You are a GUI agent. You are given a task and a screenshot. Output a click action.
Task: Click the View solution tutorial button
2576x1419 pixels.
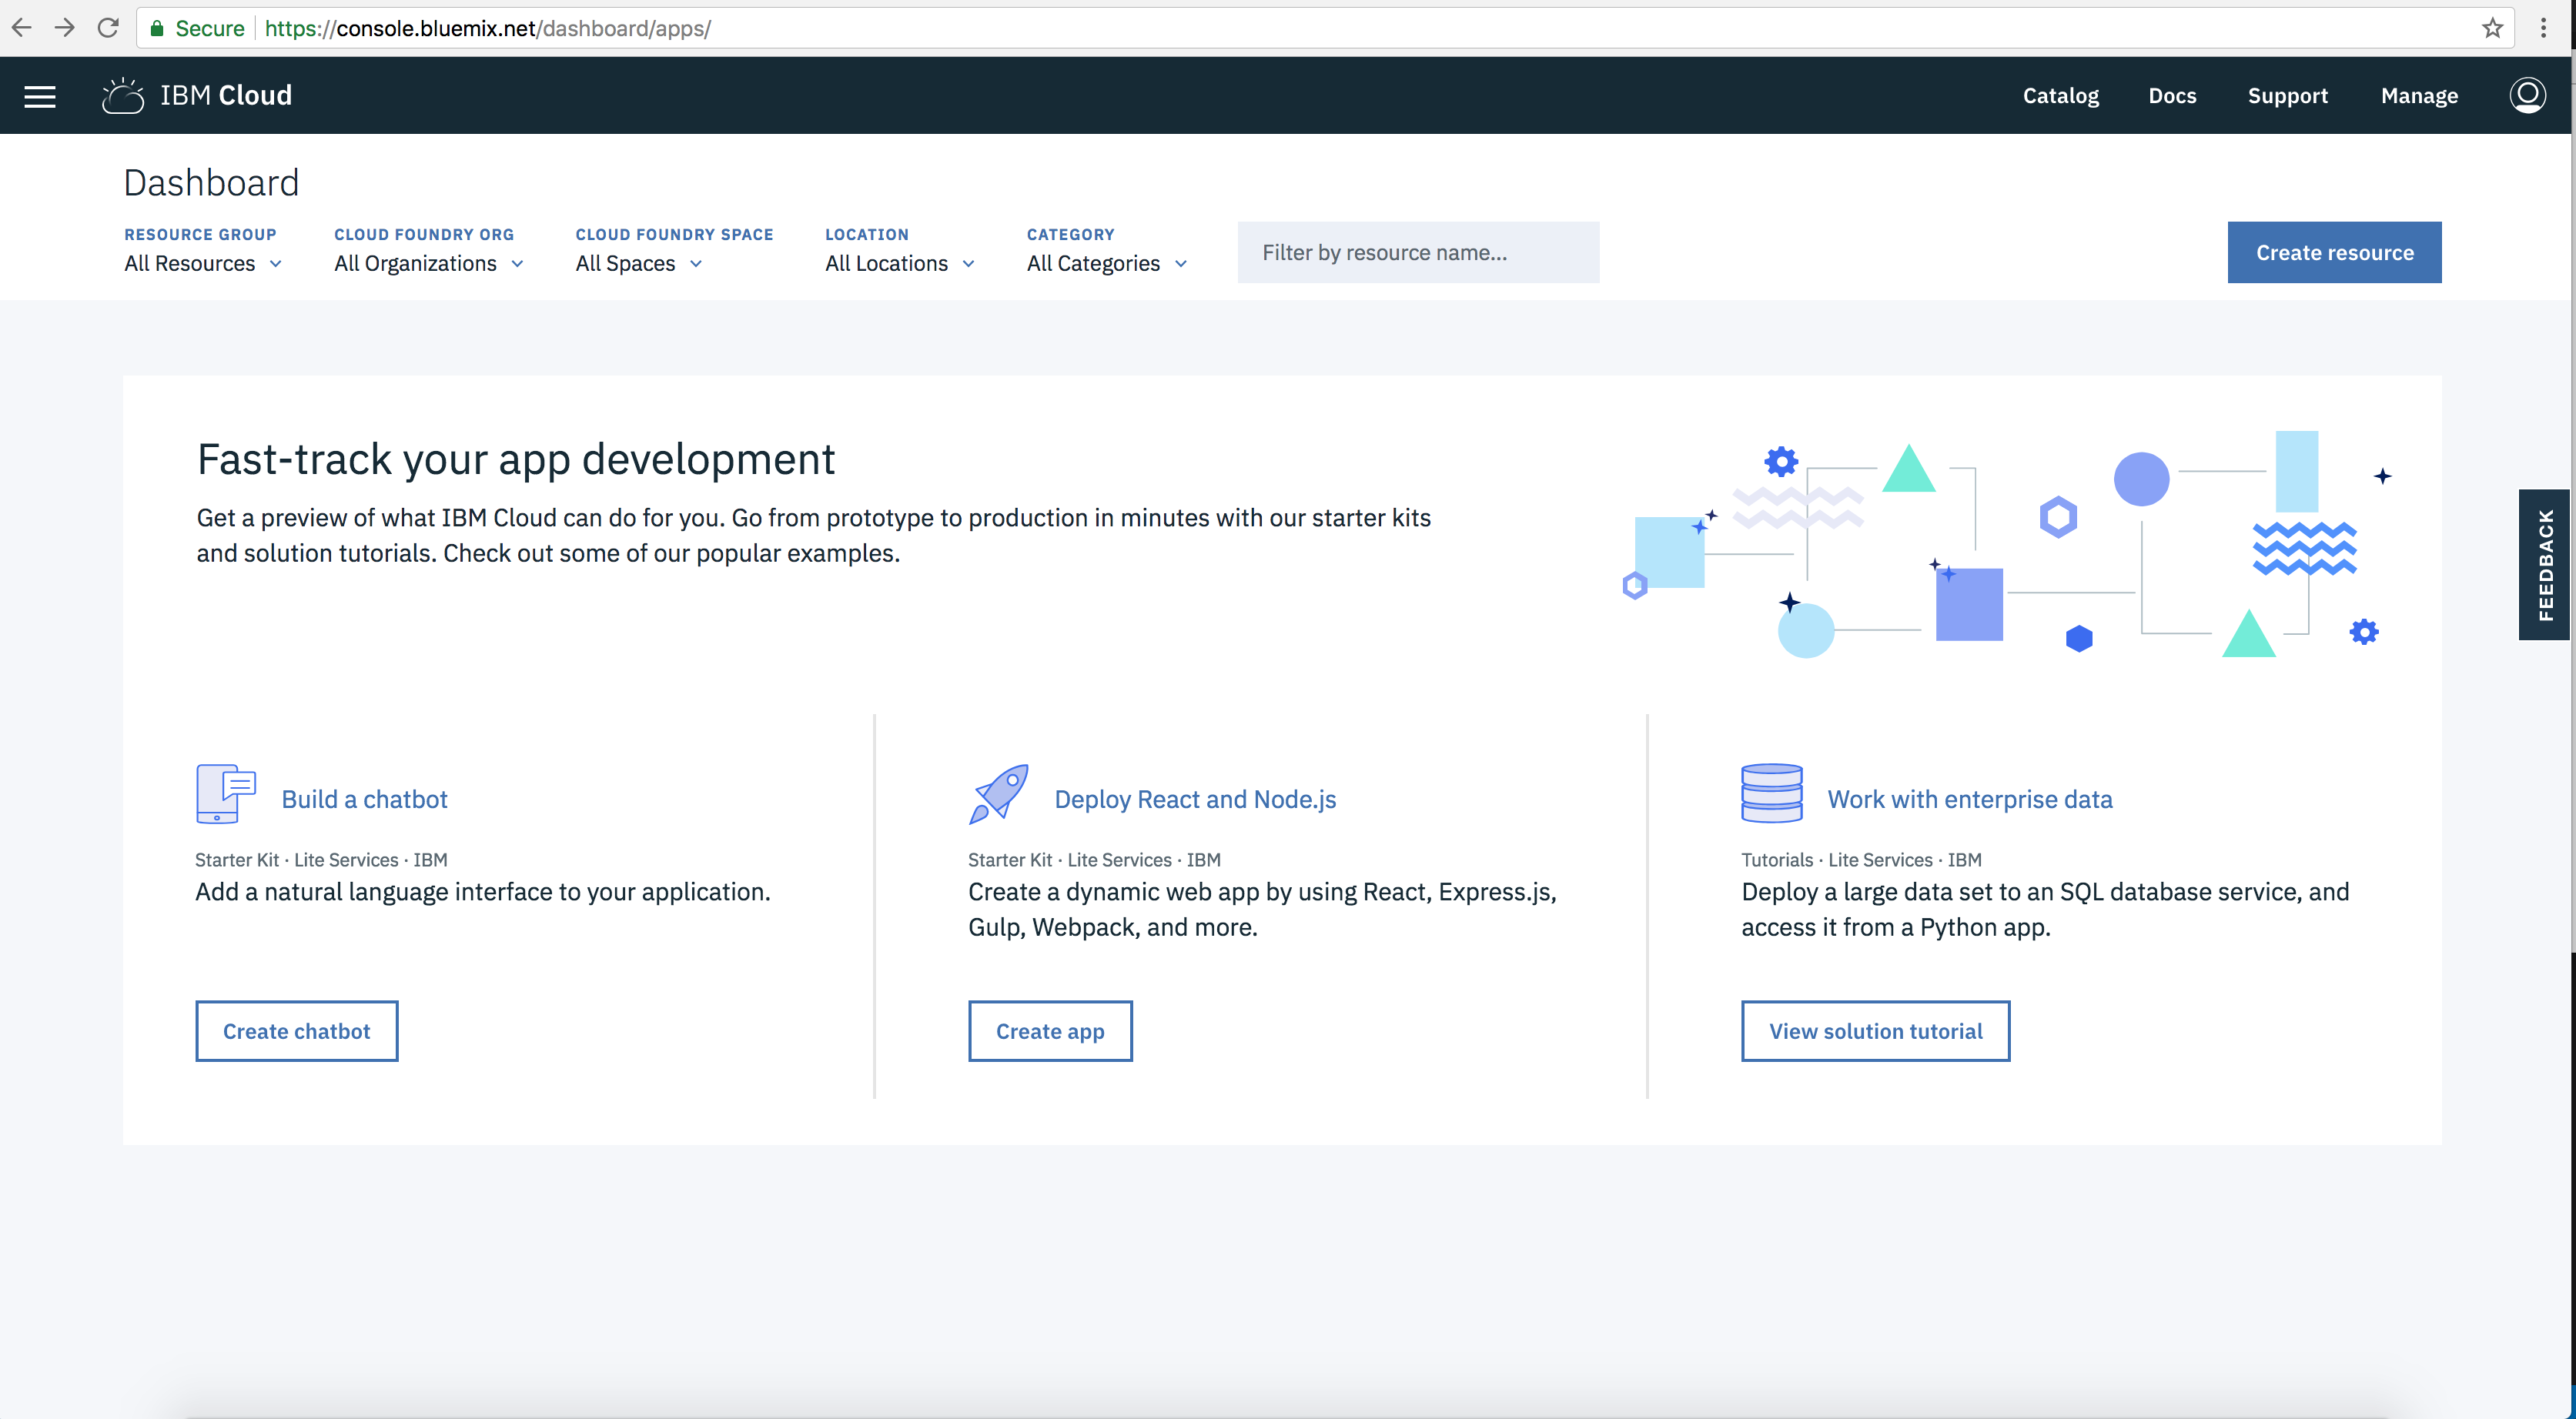[1875, 1031]
